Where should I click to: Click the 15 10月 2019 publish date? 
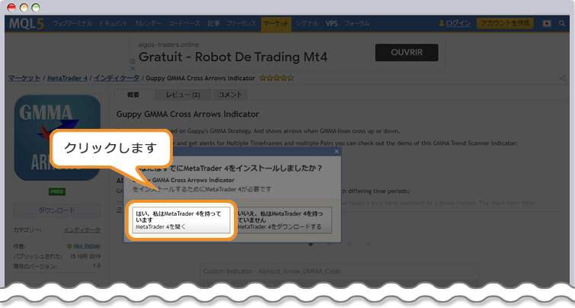pyautogui.click(x=85, y=256)
